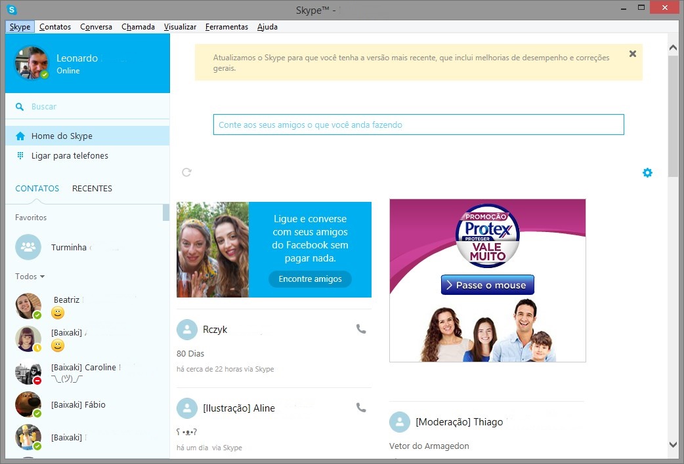This screenshot has height=464, width=684.
Task: Click the Skype logo icon in title bar
Action: click(11, 9)
